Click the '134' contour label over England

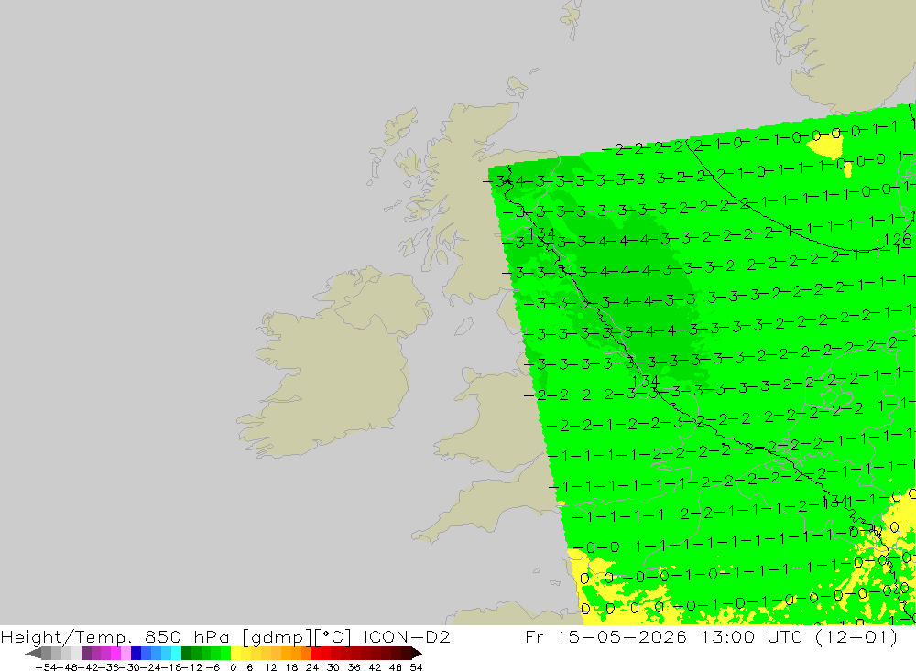[x=646, y=382]
